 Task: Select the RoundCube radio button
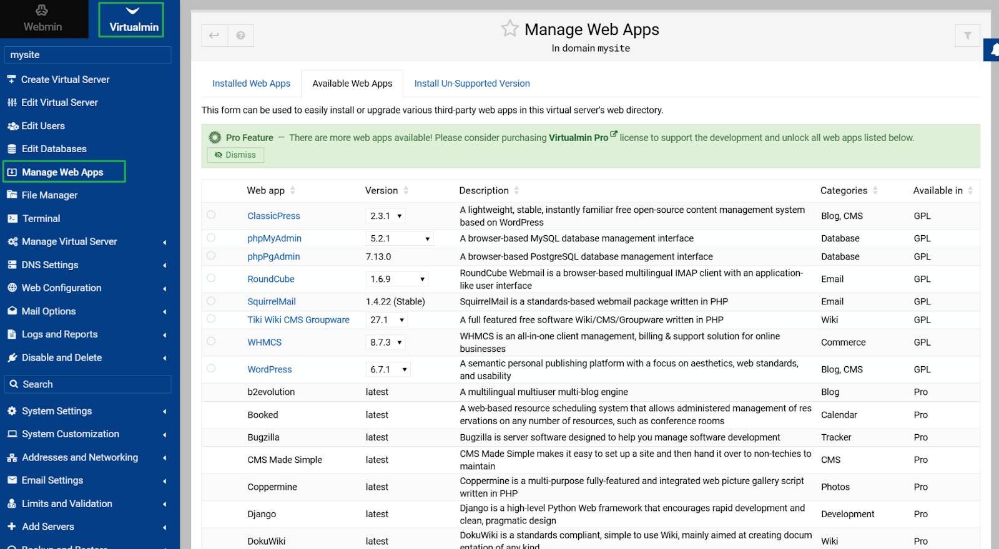pos(211,278)
